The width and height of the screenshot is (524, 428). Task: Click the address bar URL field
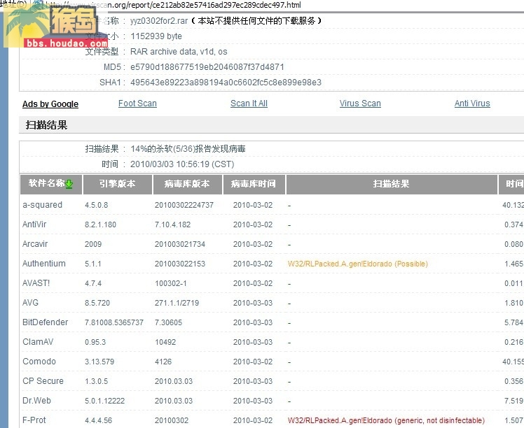click(x=174, y=5)
